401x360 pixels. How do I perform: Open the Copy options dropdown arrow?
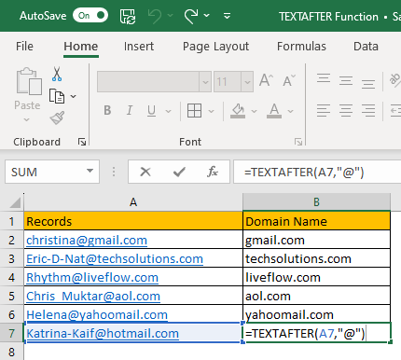(x=74, y=96)
